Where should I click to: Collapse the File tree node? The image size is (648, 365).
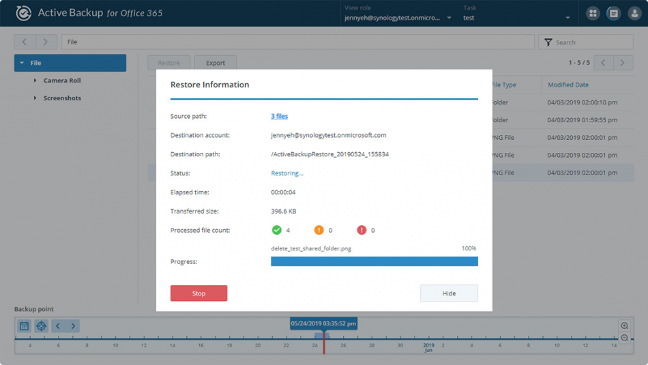point(22,63)
